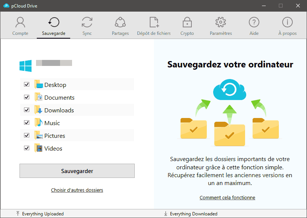This screenshot has width=307, height=218.
Task: Open the À propos info icon
Action: tap(287, 22)
